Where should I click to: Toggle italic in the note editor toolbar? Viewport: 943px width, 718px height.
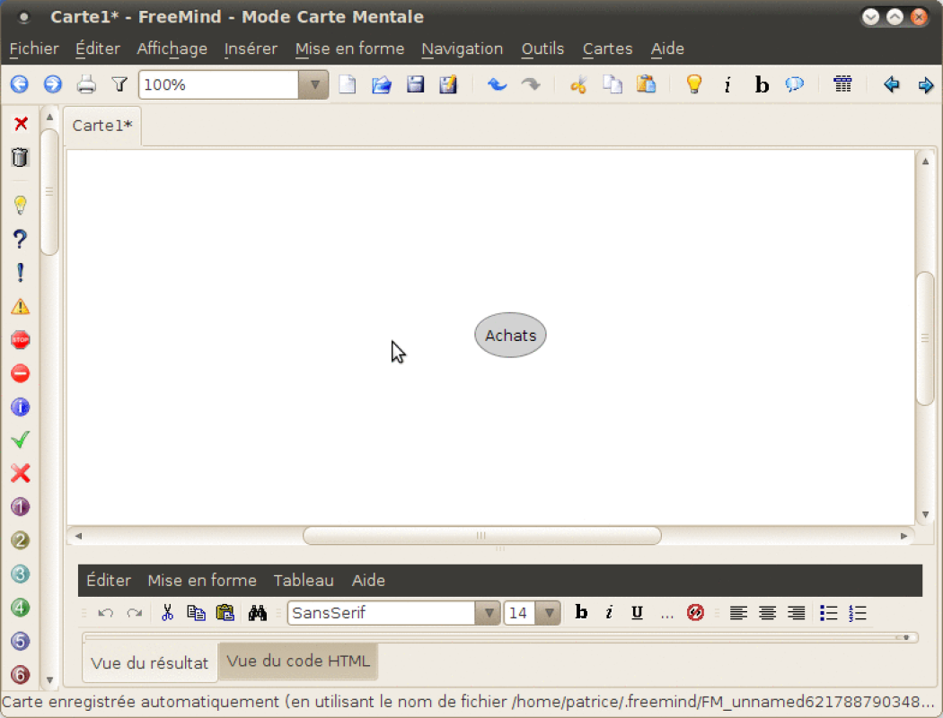pos(609,613)
